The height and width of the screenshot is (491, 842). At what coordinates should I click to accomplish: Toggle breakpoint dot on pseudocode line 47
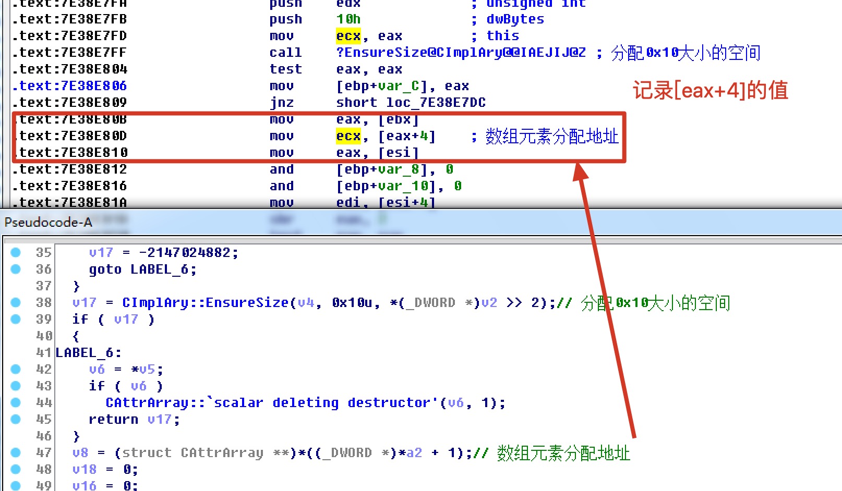click(16, 452)
